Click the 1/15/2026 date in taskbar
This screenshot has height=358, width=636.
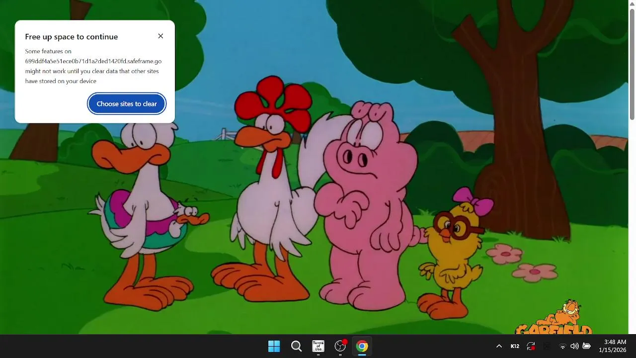click(x=613, y=350)
